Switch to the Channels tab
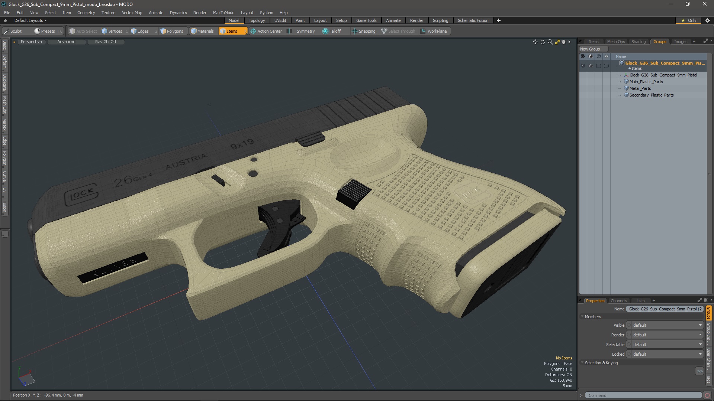 (618, 301)
